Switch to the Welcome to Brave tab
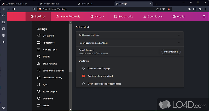The width and height of the screenshot is (209, 111). 57,4
